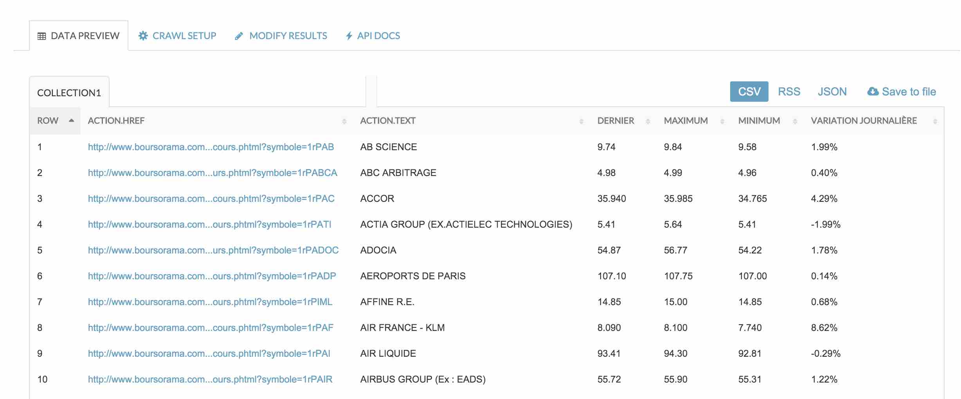Select CSV output format
Viewport: 961px width, 399px height.
[749, 92]
